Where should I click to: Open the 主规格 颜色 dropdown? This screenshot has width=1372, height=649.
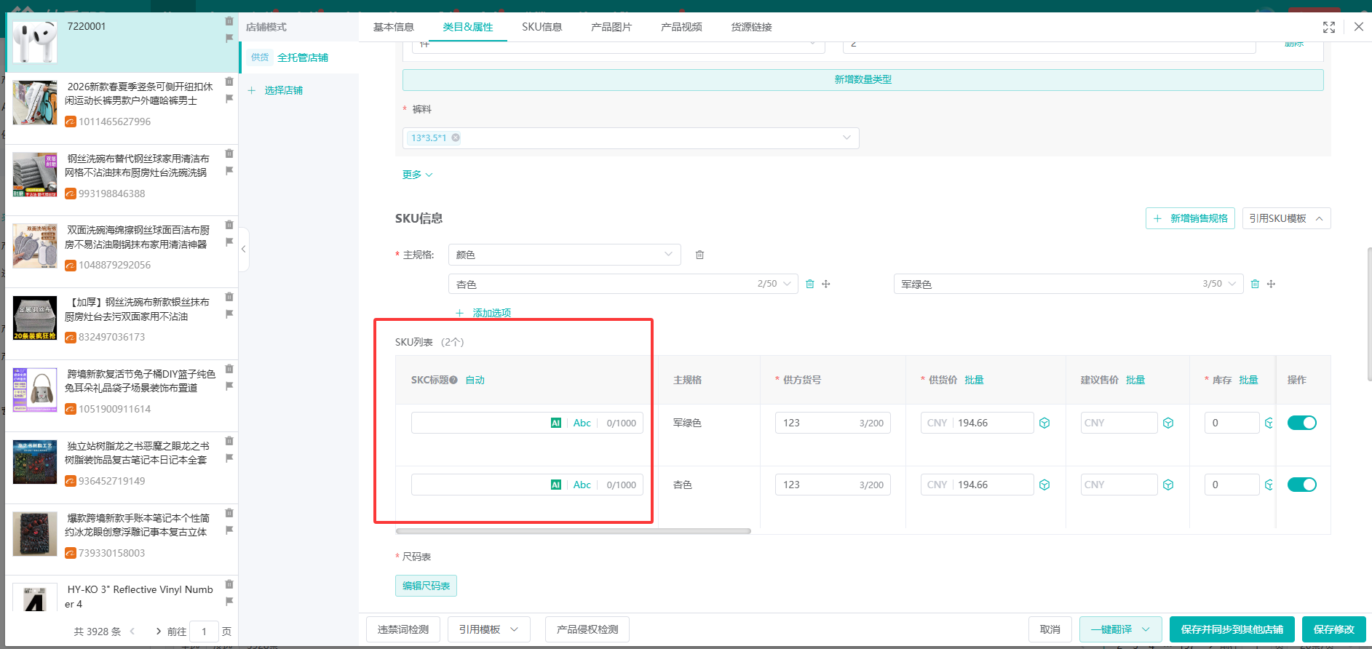pyautogui.click(x=565, y=255)
